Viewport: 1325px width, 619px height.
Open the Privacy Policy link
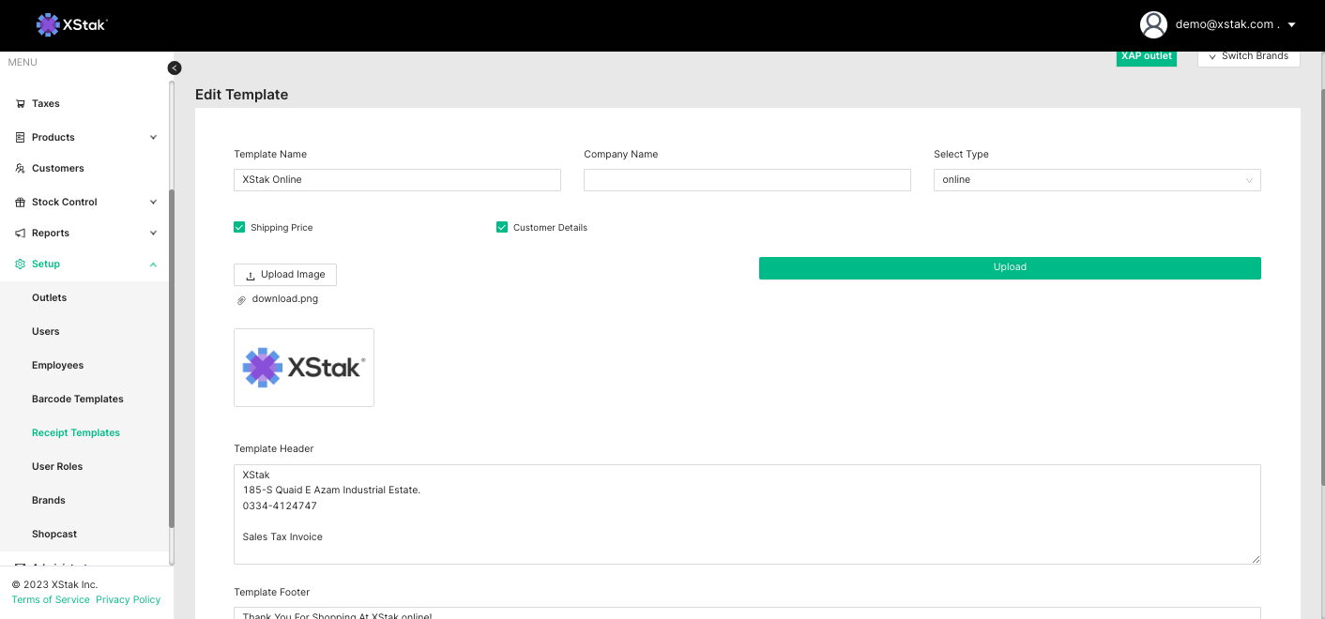(x=128, y=600)
